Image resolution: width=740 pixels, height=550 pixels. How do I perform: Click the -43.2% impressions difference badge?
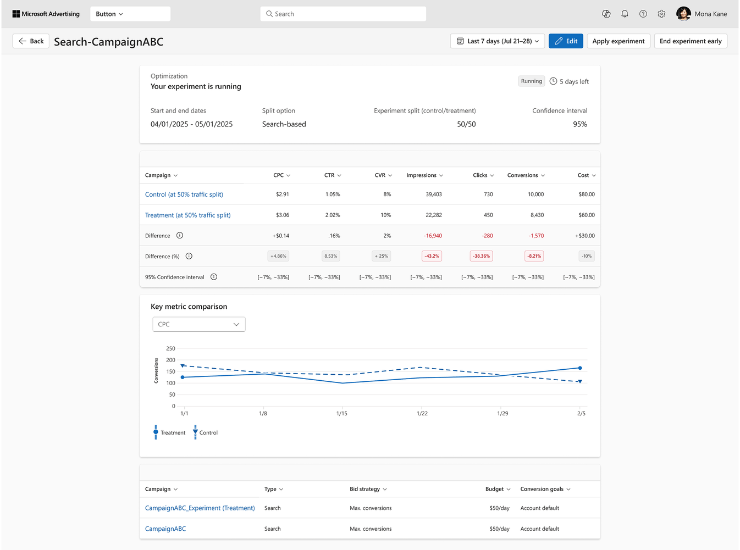(432, 256)
